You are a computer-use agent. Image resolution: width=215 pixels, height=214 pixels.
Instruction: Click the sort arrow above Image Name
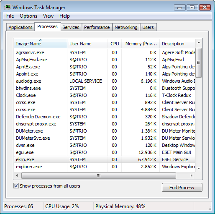pos(41,40)
